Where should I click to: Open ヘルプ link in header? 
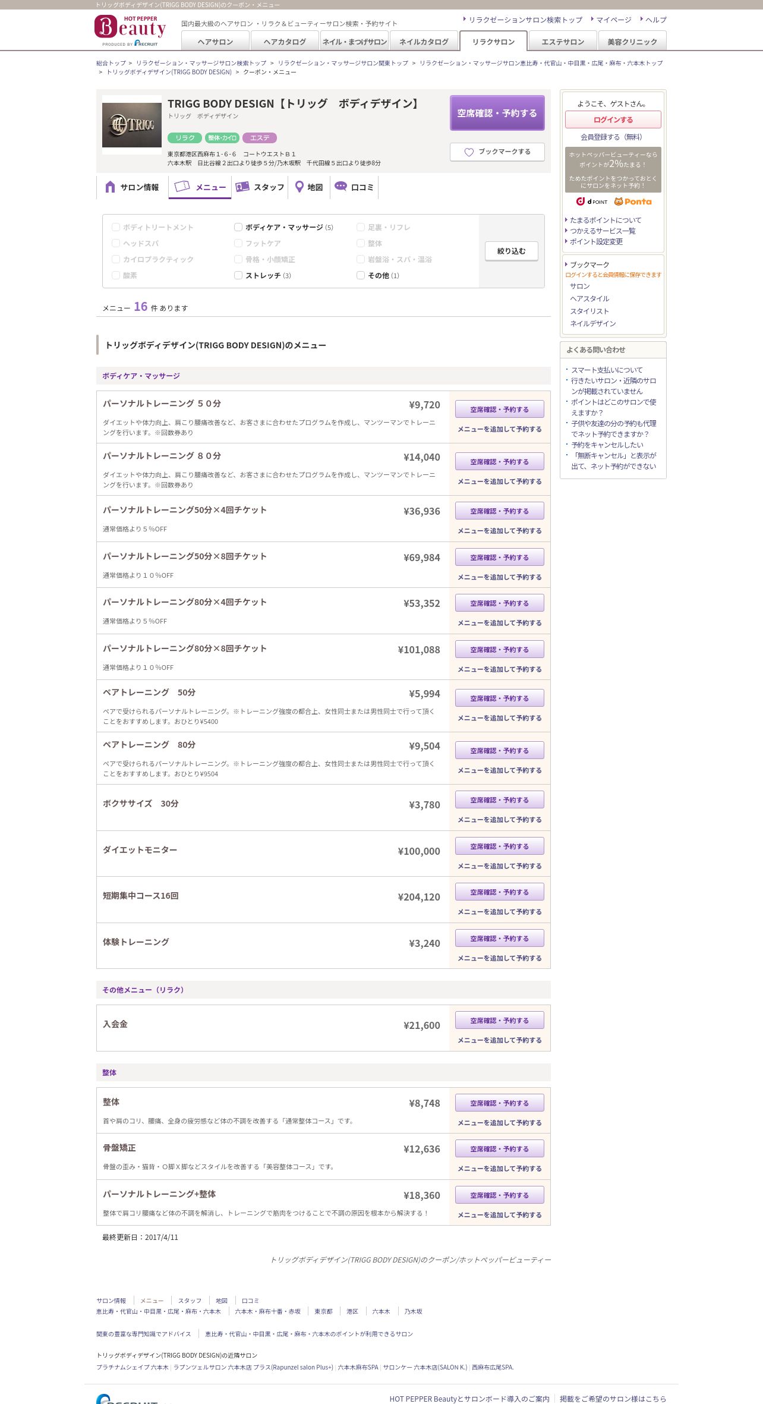(656, 20)
